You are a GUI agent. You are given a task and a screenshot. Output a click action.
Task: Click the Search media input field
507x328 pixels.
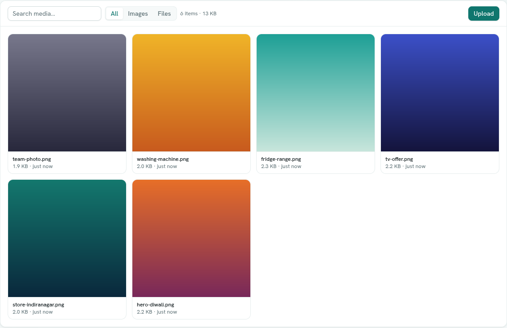tap(54, 13)
